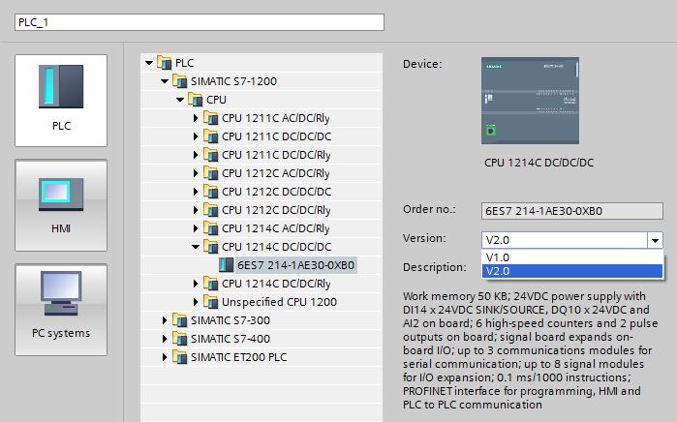Select the SIMATIC S7-400 label
The width and height of the screenshot is (677, 422).
[231, 339]
